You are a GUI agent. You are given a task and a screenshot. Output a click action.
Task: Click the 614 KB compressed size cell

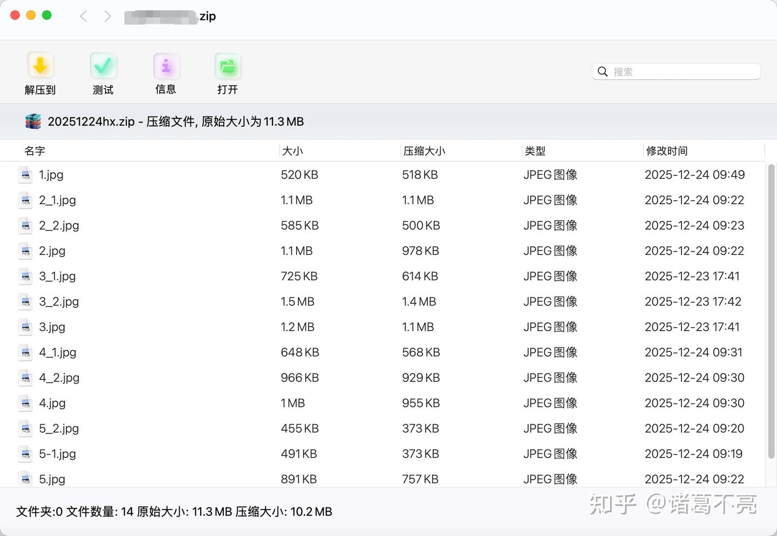(420, 276)
